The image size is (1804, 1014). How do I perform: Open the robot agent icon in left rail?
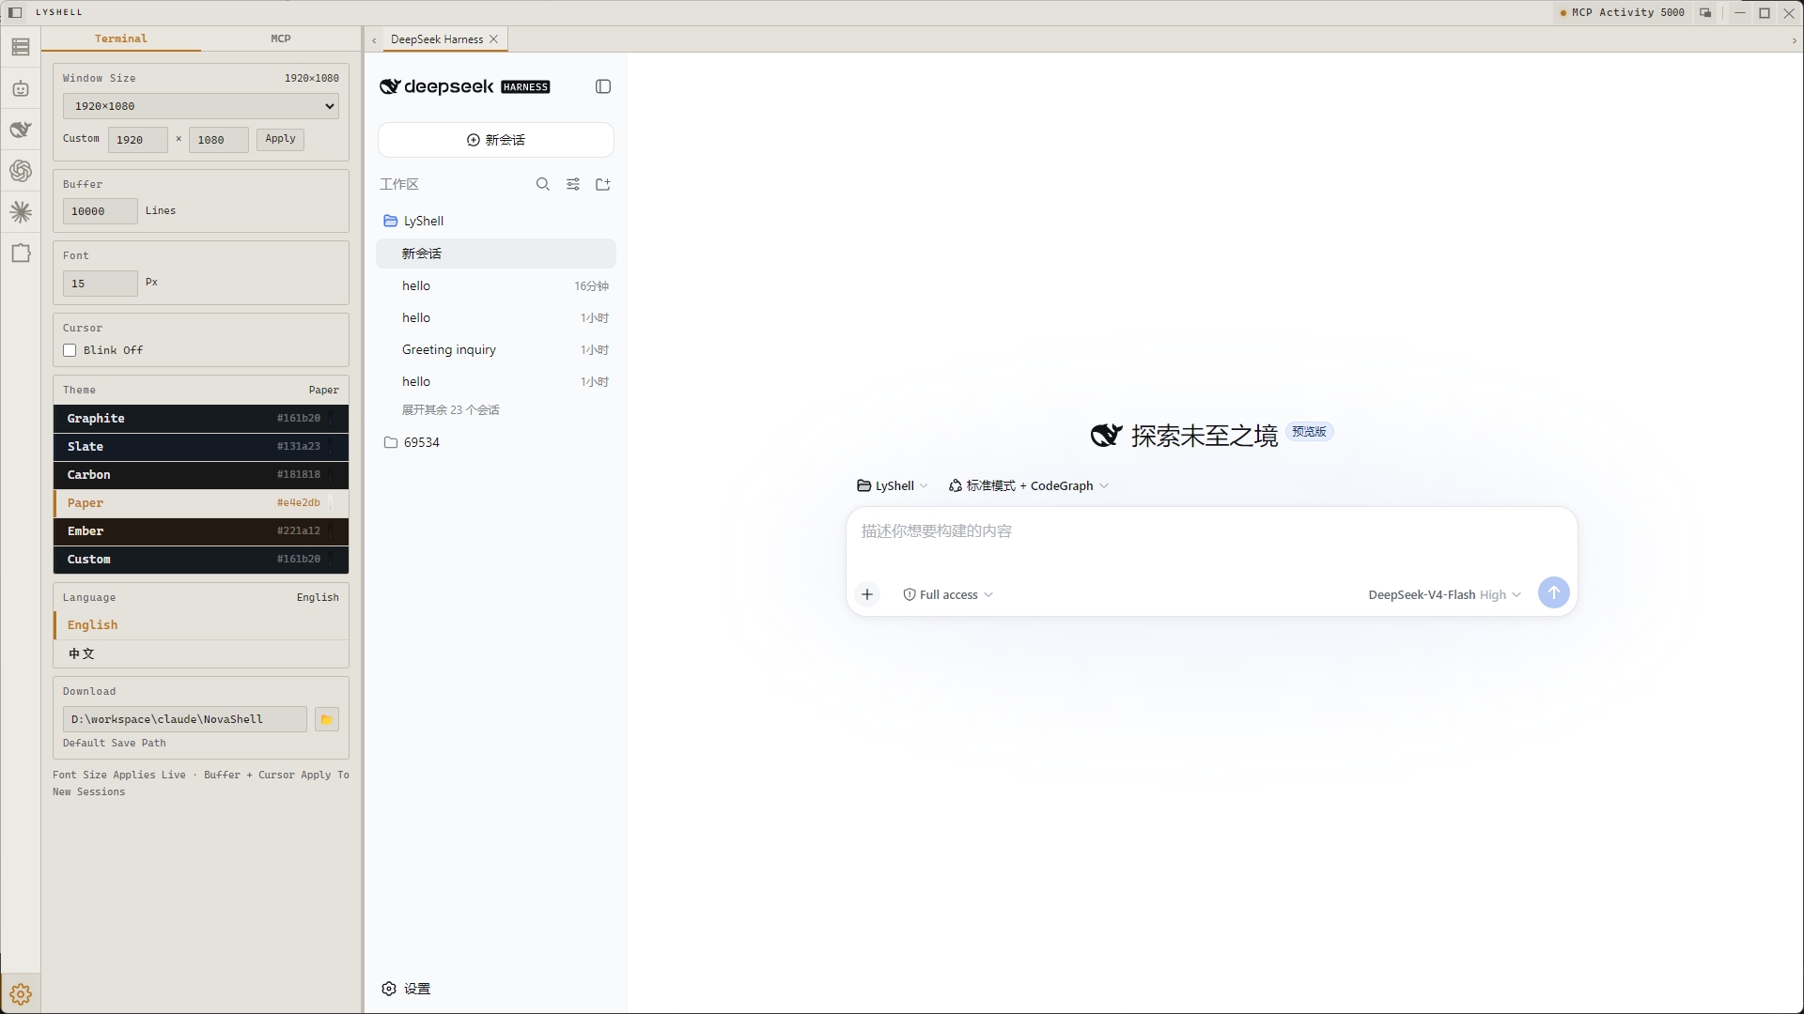(x=21, y=88)
